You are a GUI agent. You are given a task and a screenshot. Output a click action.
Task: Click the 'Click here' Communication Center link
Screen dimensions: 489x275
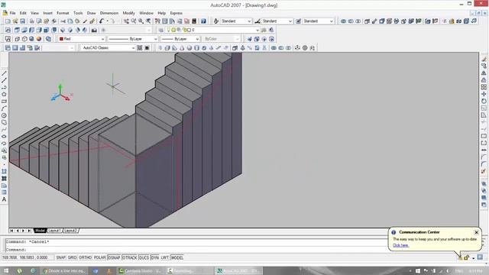click(x=400, y=245)
